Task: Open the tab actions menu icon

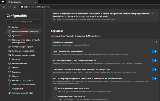Action: pyautogui.click(x=3, y=2)
